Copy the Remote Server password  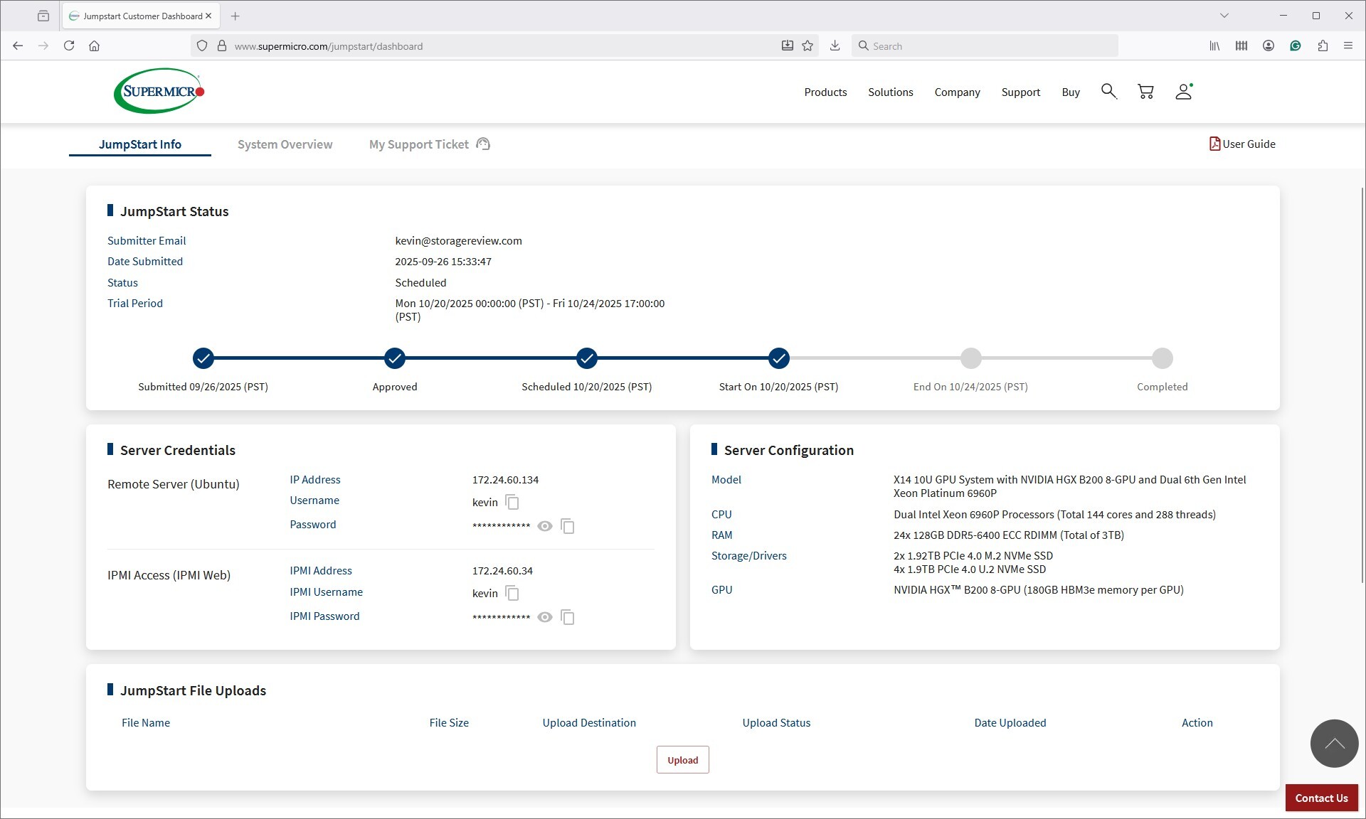(x=568, y=527)
